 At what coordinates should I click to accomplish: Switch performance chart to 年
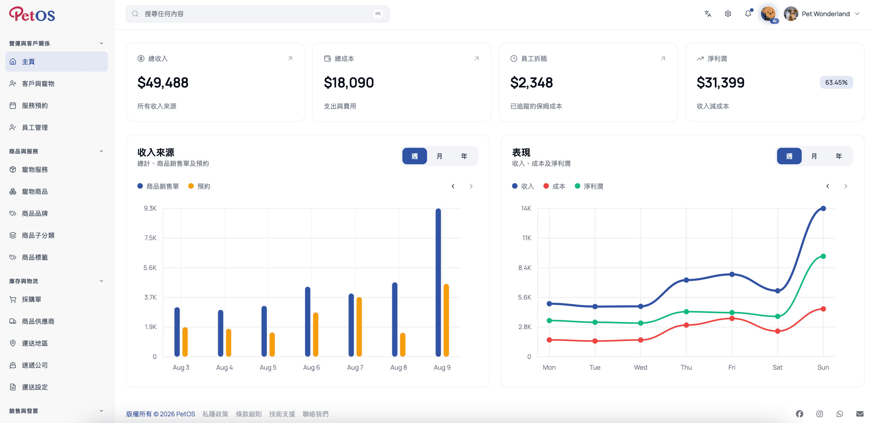[839, 156]
